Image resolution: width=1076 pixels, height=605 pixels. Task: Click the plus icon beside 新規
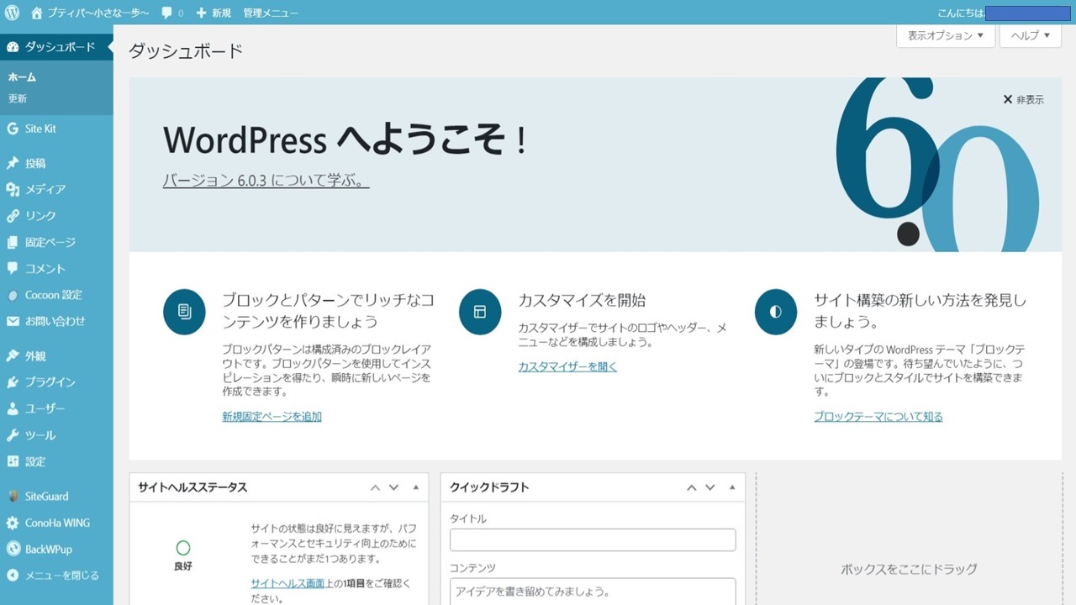tap(201, 13)
